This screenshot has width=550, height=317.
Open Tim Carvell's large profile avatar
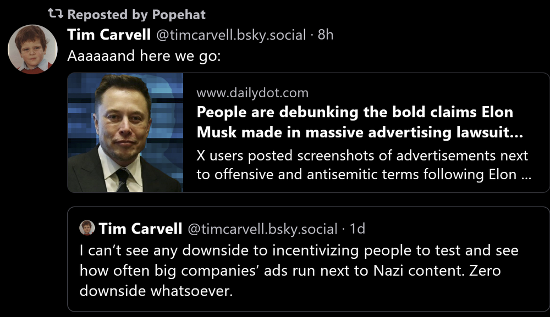(32, 49)
